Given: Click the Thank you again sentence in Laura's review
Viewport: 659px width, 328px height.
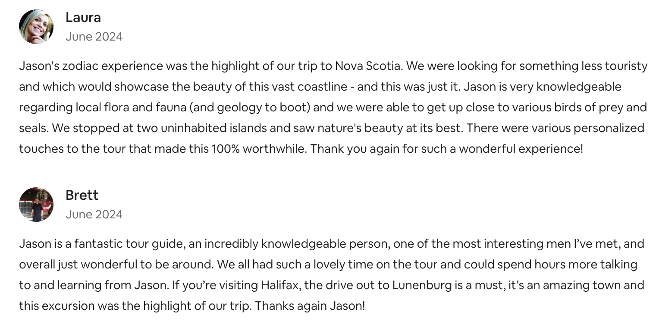Looking at the screenshot, I should click(x=446, y=149).
